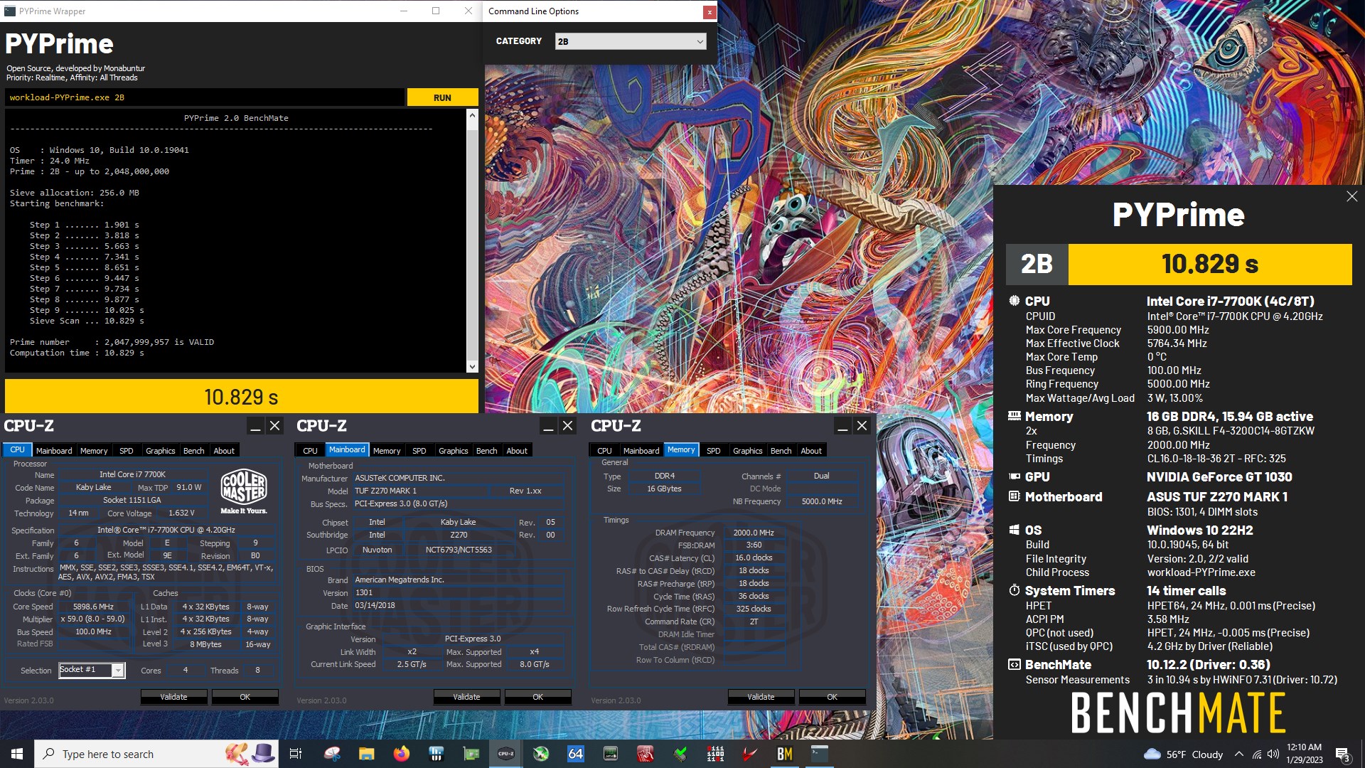Open the Windows Start menu

pos(17,754)
